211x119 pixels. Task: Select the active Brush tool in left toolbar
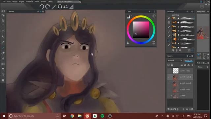tap(3, 48)
